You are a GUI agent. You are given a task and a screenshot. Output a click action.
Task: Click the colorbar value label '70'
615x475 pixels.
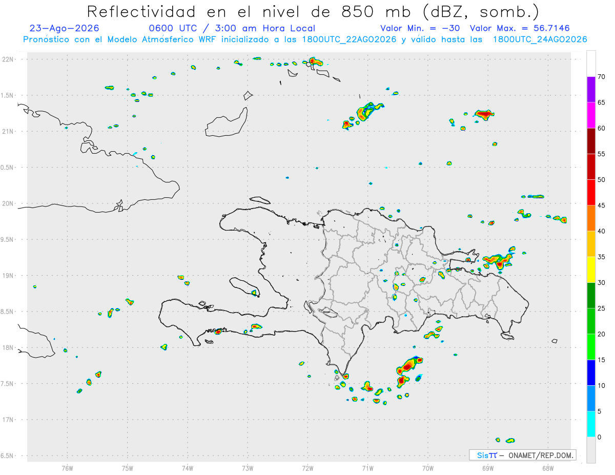(602, 77)
